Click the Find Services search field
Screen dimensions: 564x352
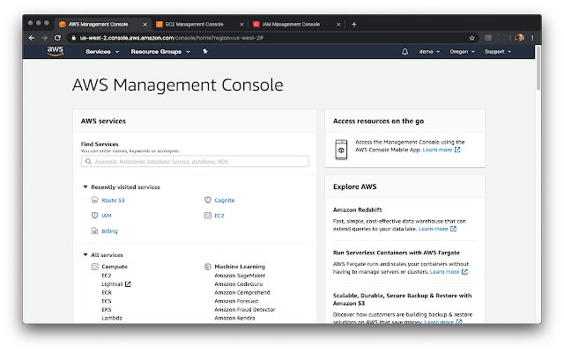click(x=195, y=161)
